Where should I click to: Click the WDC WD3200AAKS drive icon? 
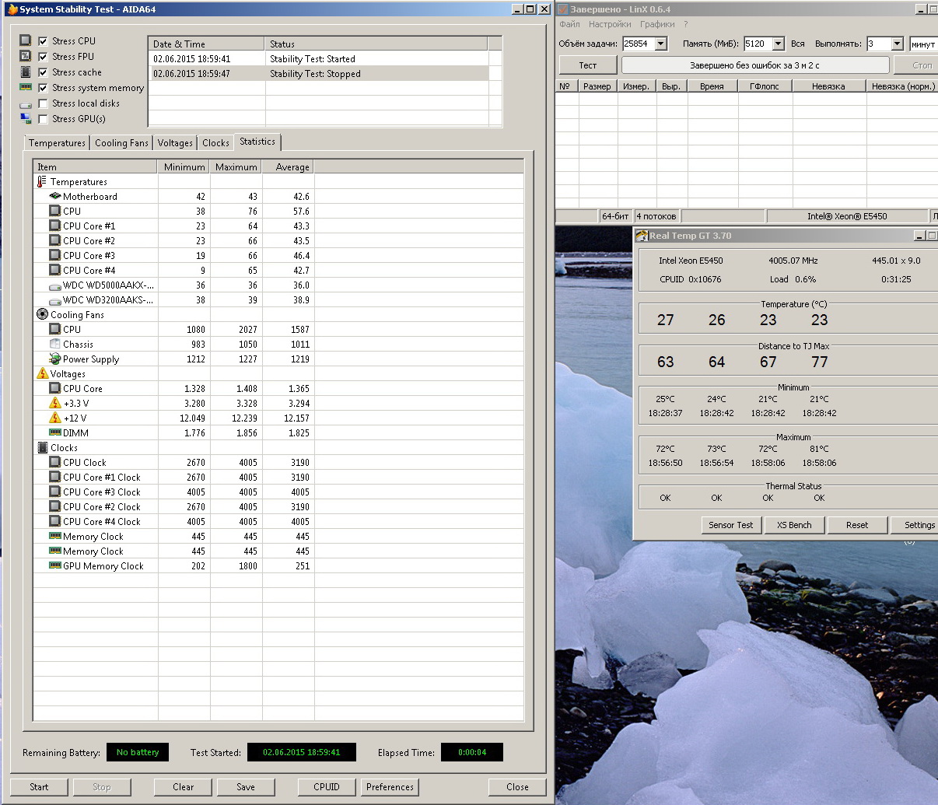click(54, 300)
